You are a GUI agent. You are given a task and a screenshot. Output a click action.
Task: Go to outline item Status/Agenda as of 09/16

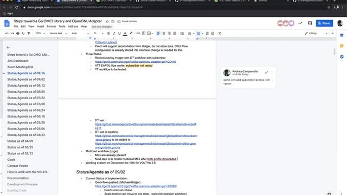pyautogui.click(x=26, y=73)
